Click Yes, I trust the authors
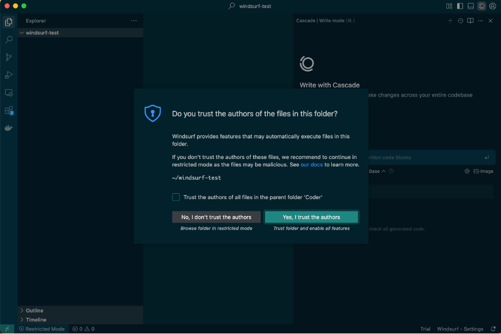The image size is (501, 334). 312,217
